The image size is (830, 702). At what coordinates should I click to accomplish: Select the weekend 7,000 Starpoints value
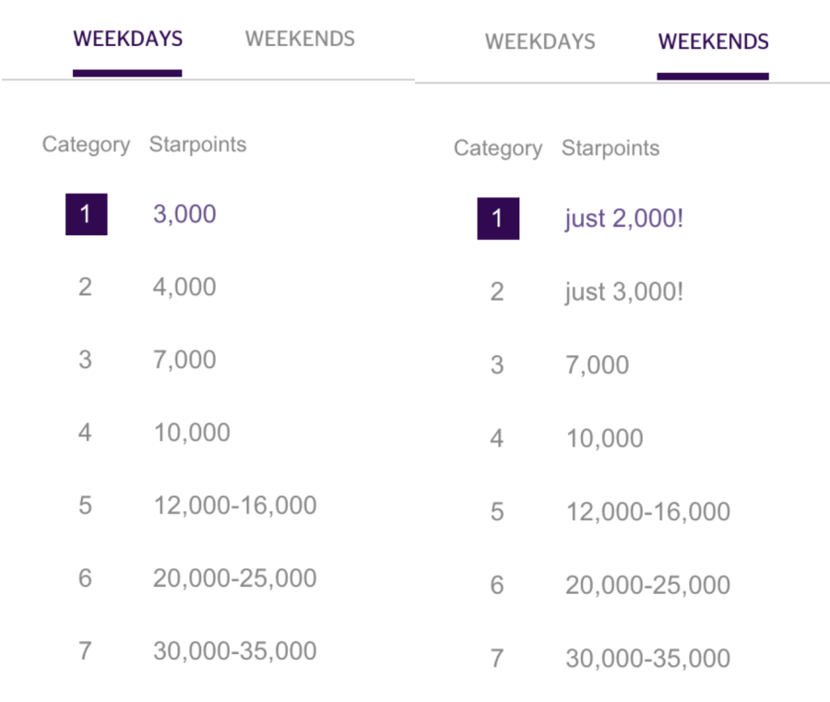tap(598, 365)
